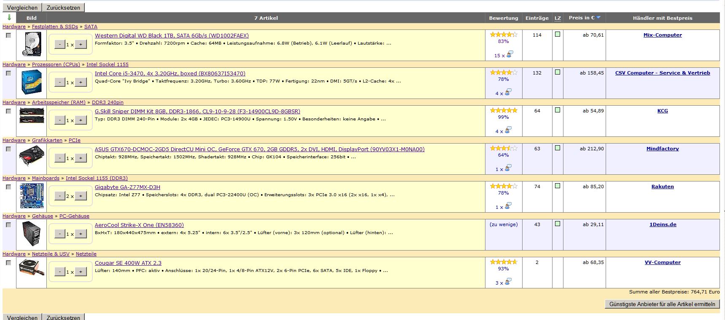Increase quantity of Gigabyte GA-Z77MX-D3H
Screen dimensions: 725x320
(x=81, y=196)
